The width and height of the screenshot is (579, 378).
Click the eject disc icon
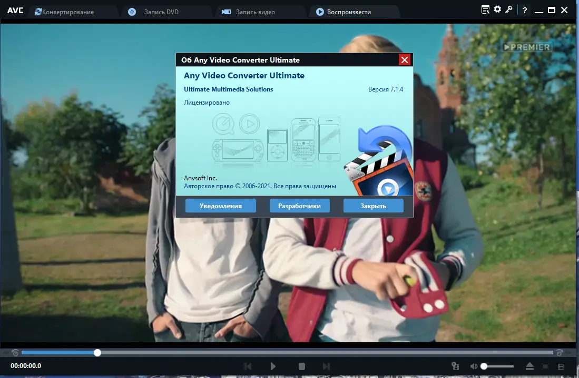coord(529,366)
